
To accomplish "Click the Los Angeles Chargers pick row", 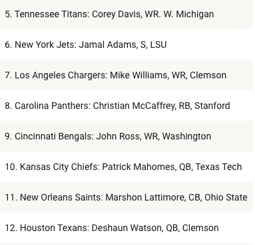I will pos(127,75).
